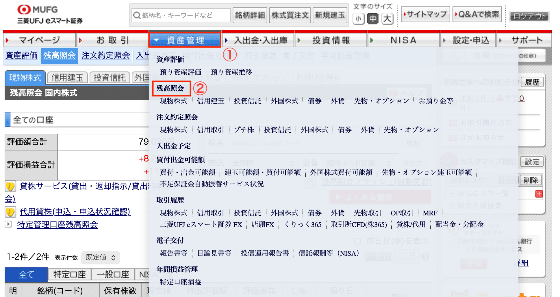Choose 外国株式 under 残高照会 in the menu
Image resolution: width=560 pixels, height=297 pixels.
coord(285,101)
